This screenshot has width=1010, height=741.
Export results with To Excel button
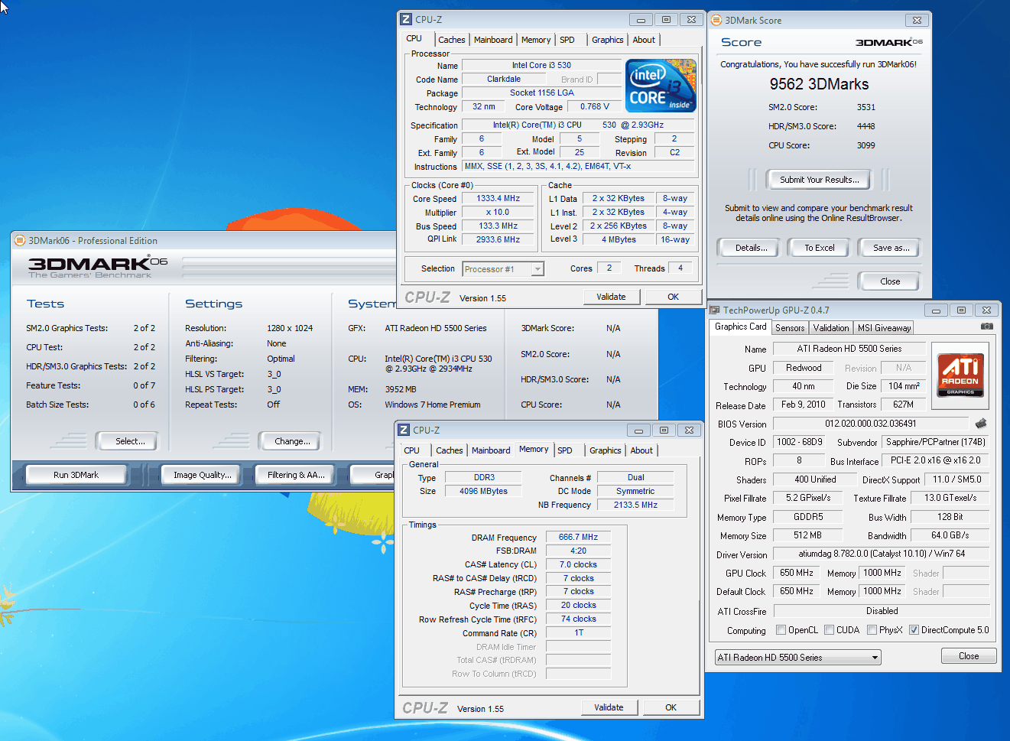click(819, 248)
